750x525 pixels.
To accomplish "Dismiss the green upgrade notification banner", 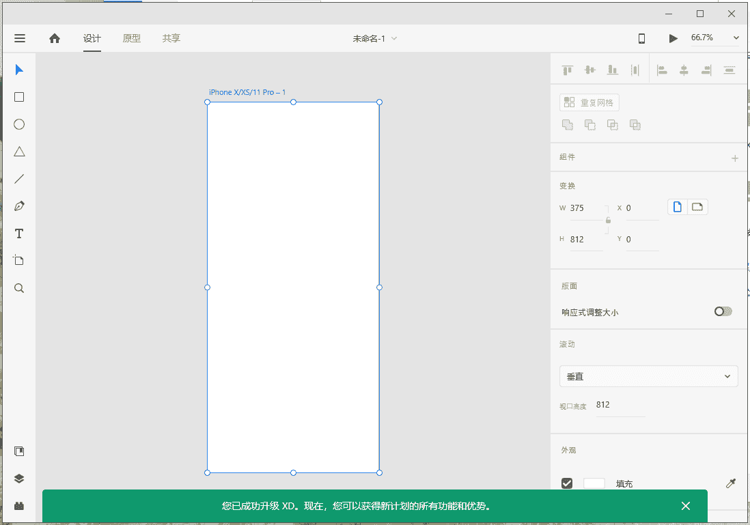I will click(686, 506).
